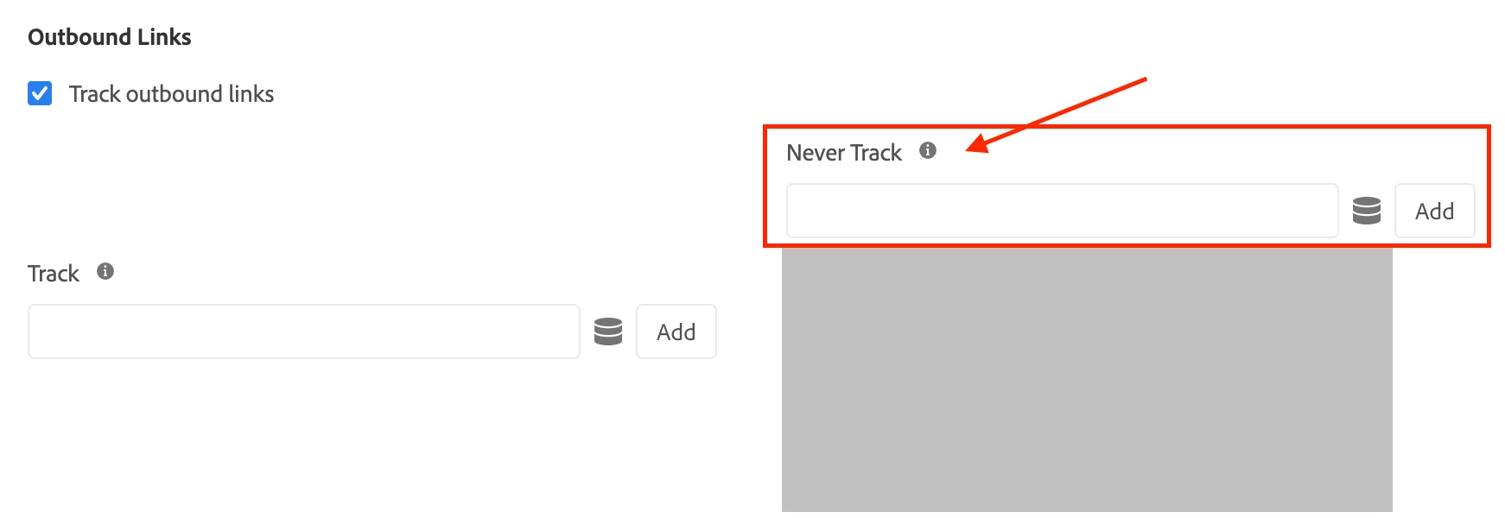
Task: Click the 'Track' field label text
Action: (54, 274)
